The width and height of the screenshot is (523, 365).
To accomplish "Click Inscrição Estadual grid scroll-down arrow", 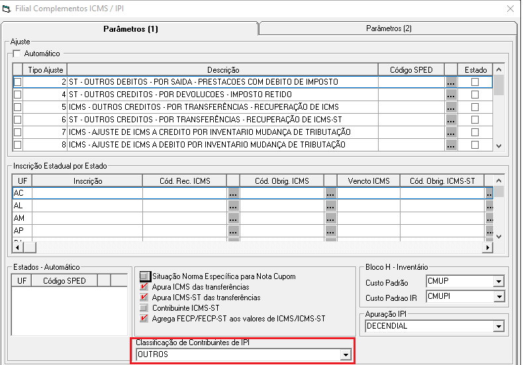I will point(499,237).
